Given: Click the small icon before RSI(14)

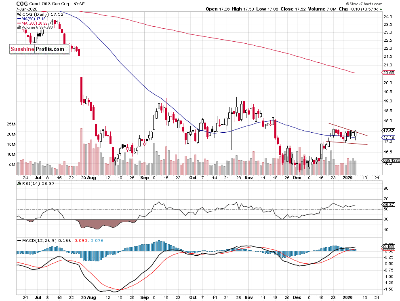Looking at the screenshot, I should pyautogui.click(x=19, y=183).
